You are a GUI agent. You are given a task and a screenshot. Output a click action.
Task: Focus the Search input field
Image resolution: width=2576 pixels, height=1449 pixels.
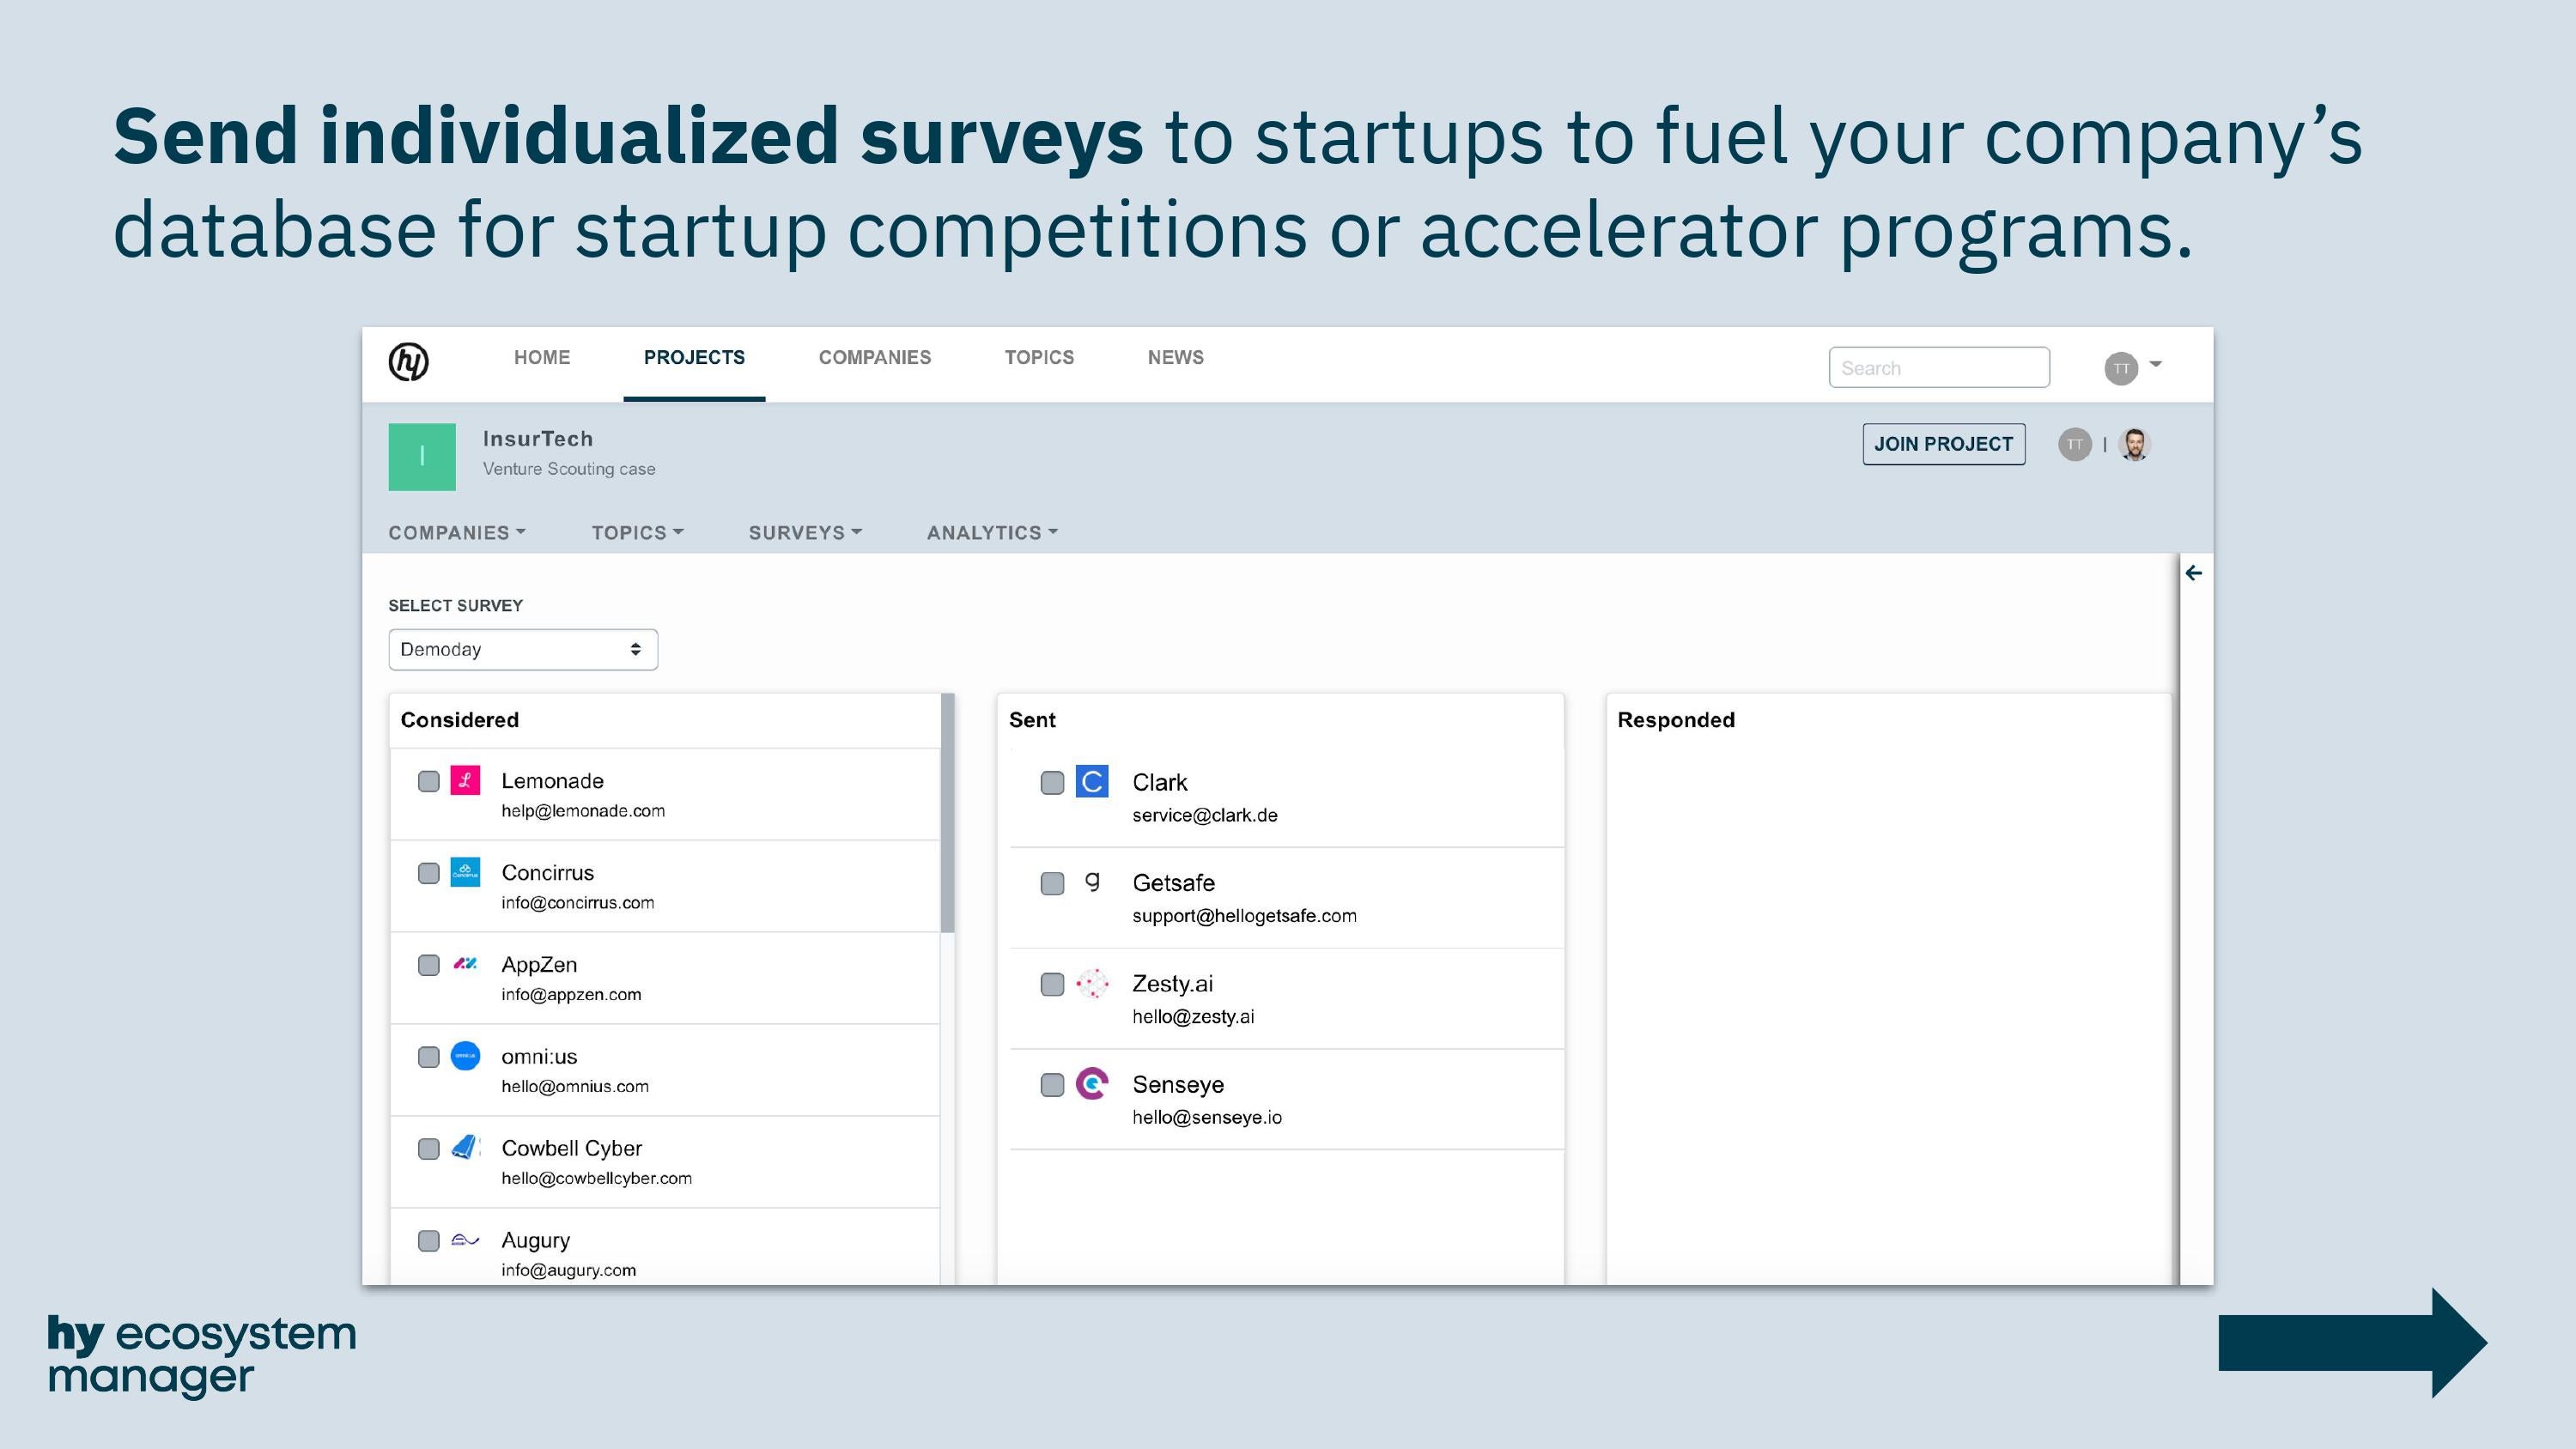coord(1938,368)
